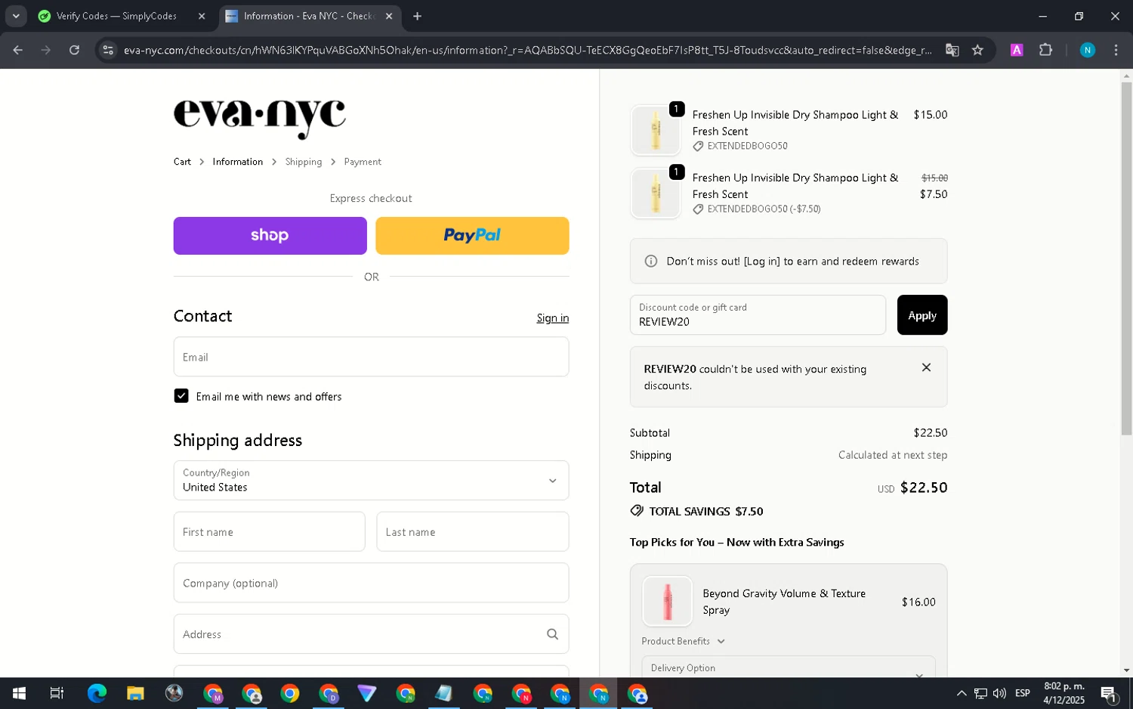Focus the Company (optional) field

(x=371, y=583)
